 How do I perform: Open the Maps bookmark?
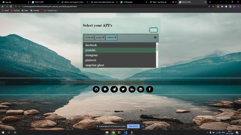click(25, 10)
